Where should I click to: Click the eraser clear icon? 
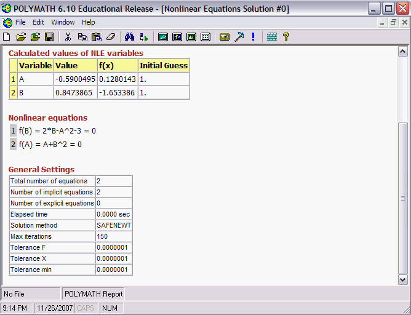111,37
